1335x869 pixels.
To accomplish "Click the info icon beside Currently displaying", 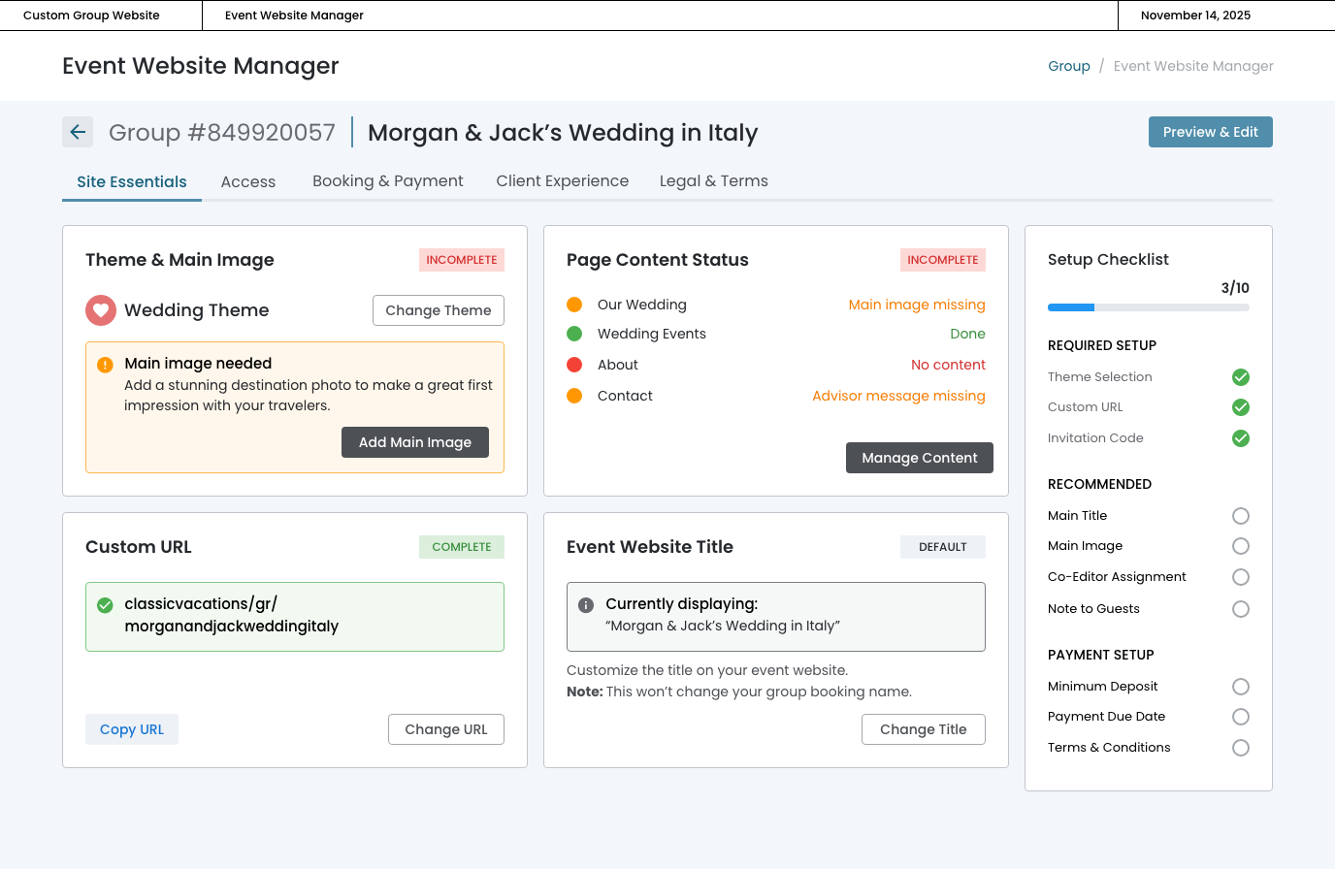I will [586, 605].
